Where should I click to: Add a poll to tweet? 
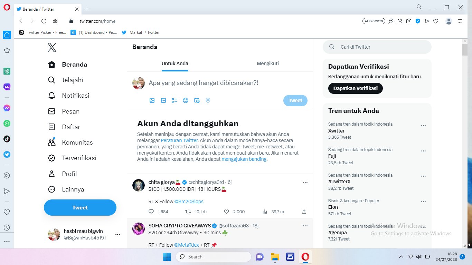point(174,100)
